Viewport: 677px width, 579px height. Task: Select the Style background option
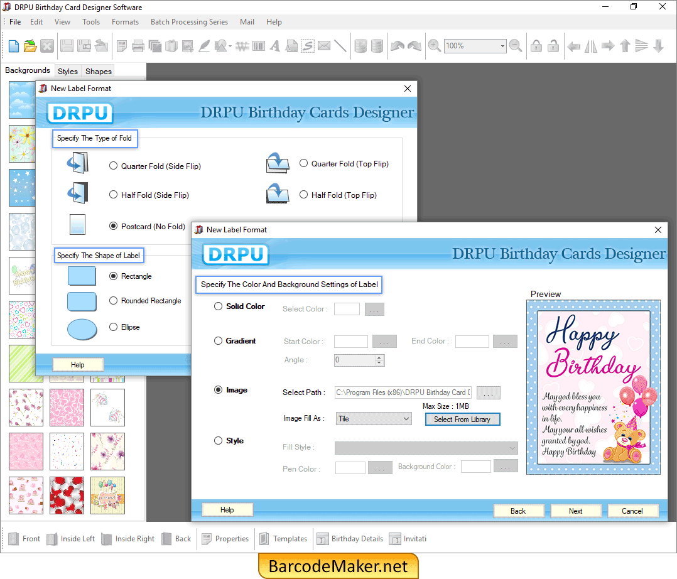(x=218, y=440)
